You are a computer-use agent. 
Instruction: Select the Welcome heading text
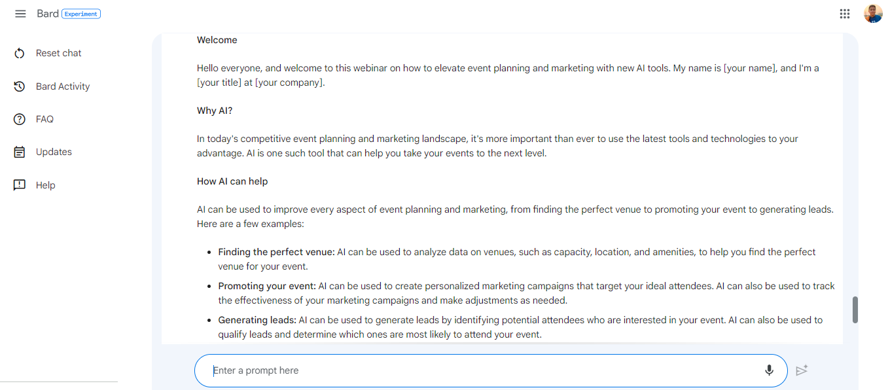[216, 40]
